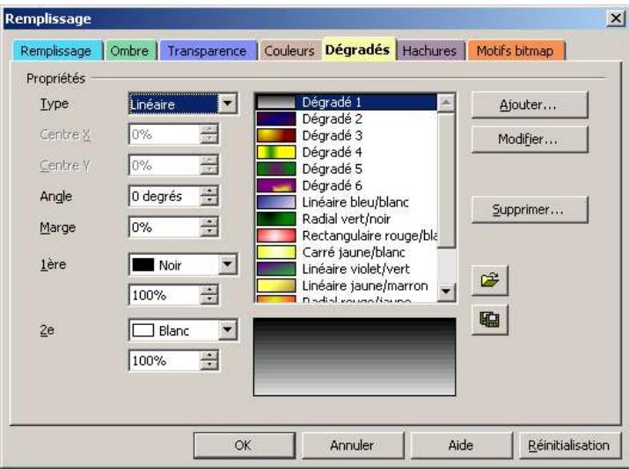The width and height of the screenshot is (629, 469).
Task: Expand the 1ère color dropdown showing Noir
Action: coord(228,264)
